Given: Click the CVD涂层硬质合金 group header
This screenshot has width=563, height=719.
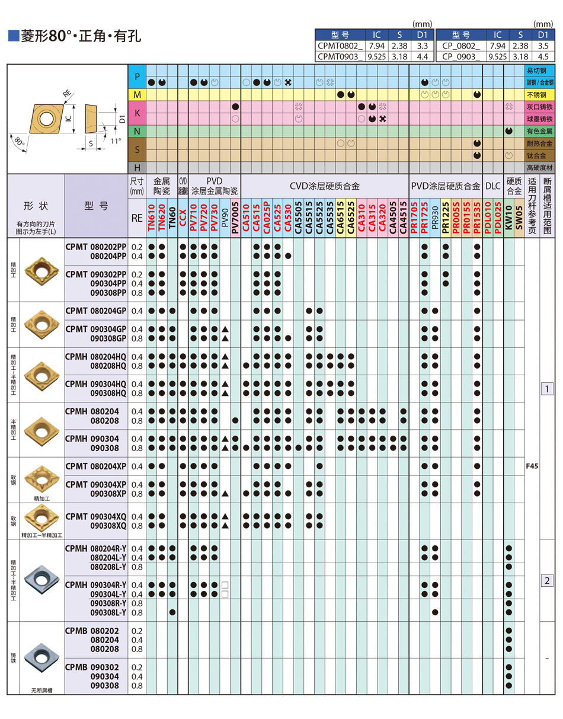Looking at the screenshot, I should click(325, 186).
